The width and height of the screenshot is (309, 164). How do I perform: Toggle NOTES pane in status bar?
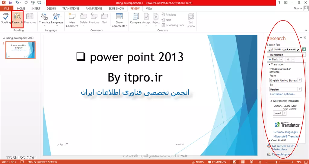(198, 162)
